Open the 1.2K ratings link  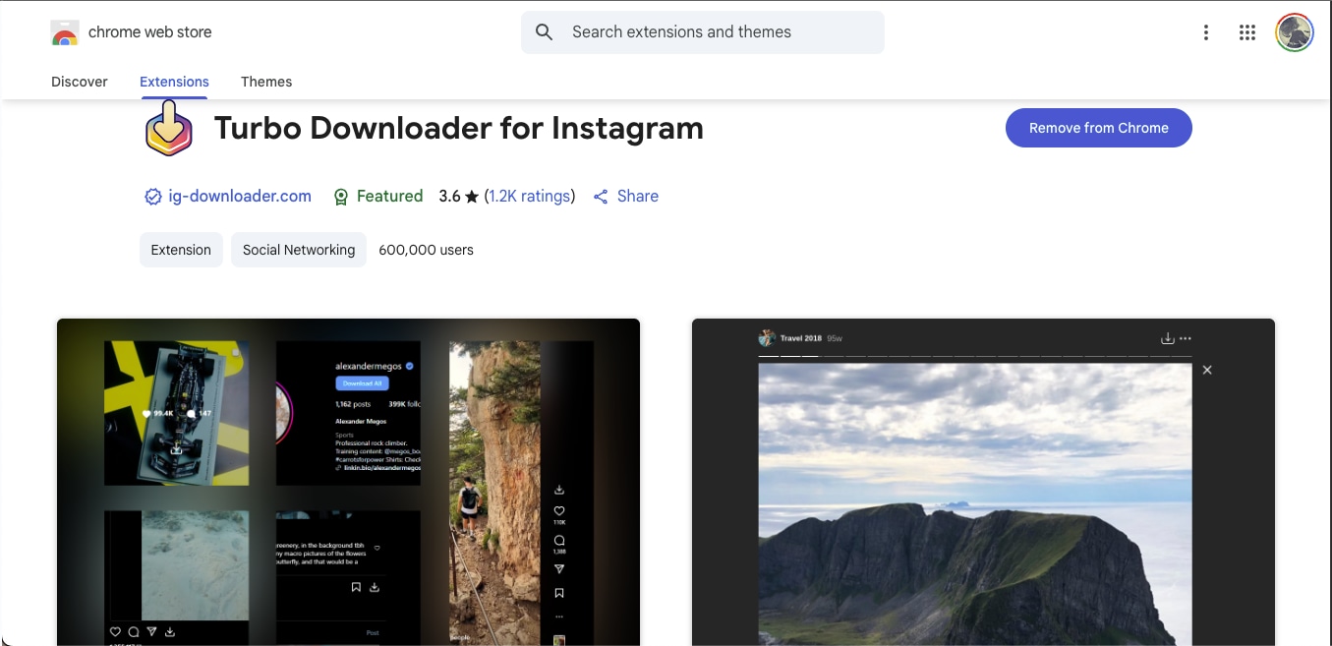530,196
